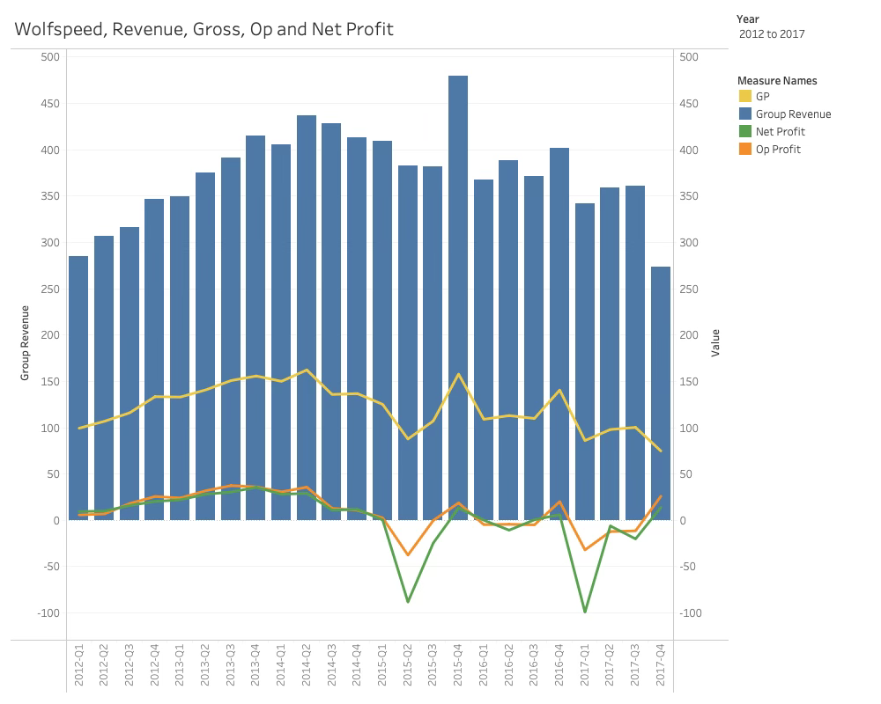Select the 2013-Q4 revenue bar
This screenshot has height=704, width=881.
255,328
